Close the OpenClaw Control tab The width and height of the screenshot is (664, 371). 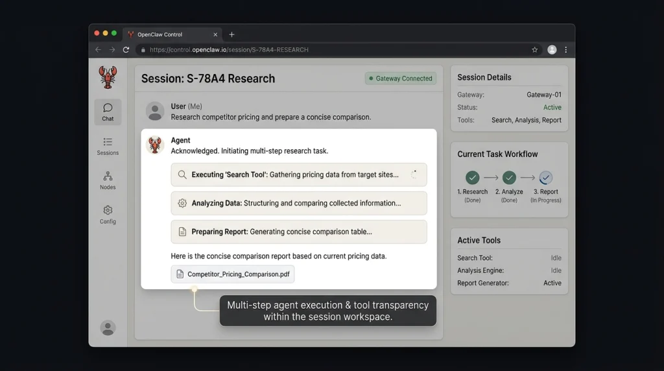(215, 35)
